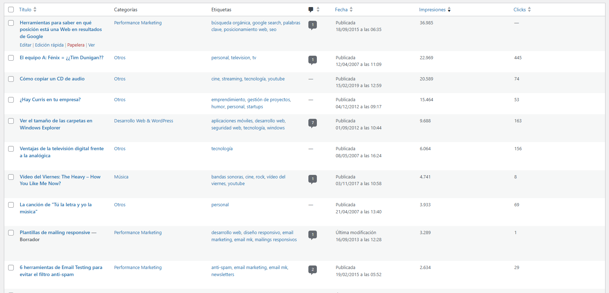The width and height of the screenshot is (609, 293).
Task: Click the anti-spam tag
Action: [x=221, y=268]
